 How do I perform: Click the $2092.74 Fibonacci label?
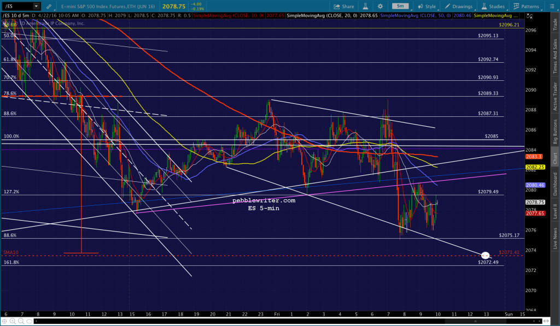[x=488, y=59]
